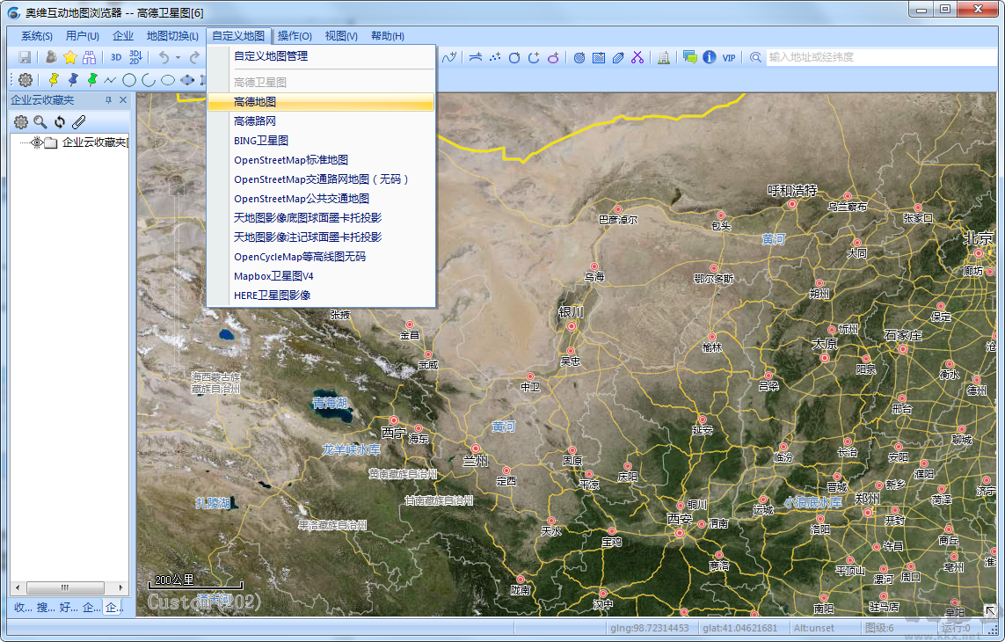Toggle the 3D/2D switch button
The height and width of the screenshot is (642, 1005).
pyautogui.click(x=136, y=57)
